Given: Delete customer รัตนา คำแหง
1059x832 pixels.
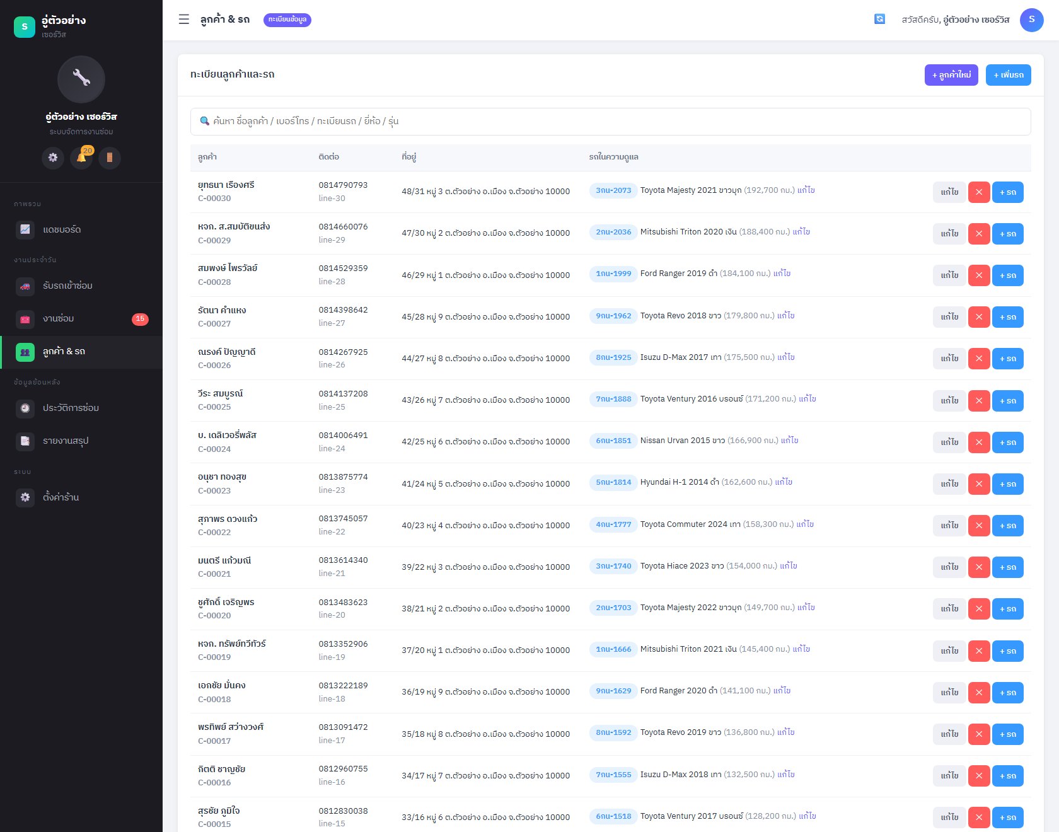Looking at the screenshot, I should tap(979, 317).
